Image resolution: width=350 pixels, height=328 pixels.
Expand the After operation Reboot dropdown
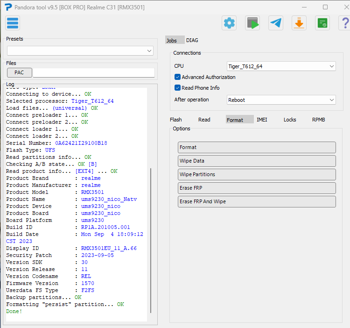281,100
